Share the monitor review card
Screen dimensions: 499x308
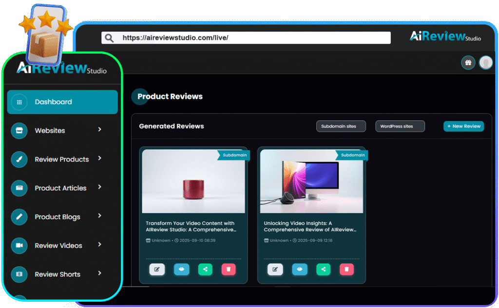click(324, 269)
